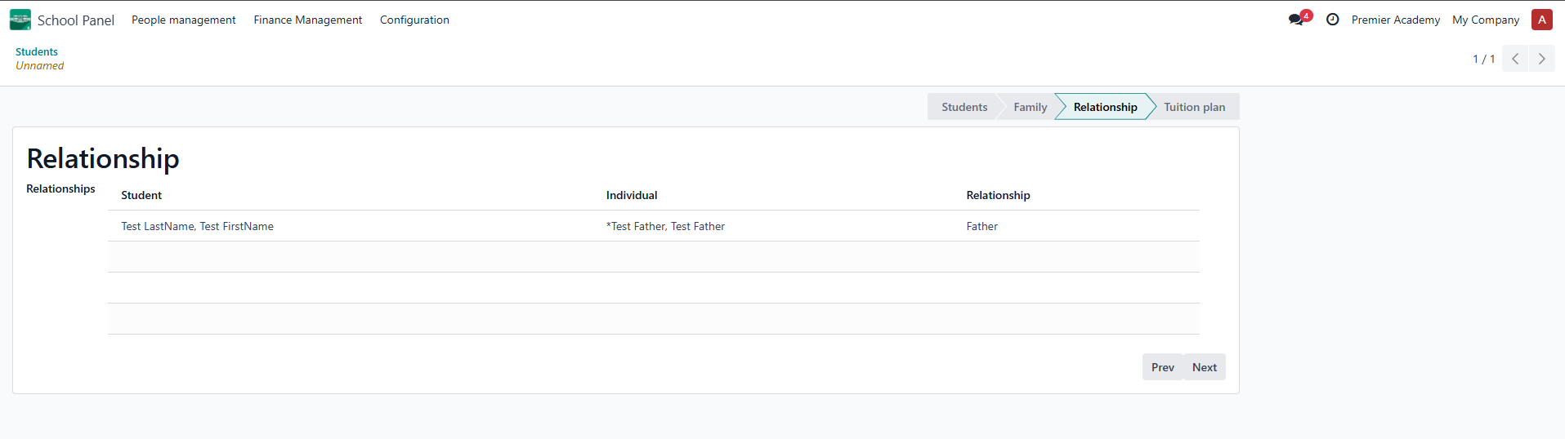This screenshot has width=1565, height=439.
Task: Go to previous record arrow
Action: coord(1515,59)
